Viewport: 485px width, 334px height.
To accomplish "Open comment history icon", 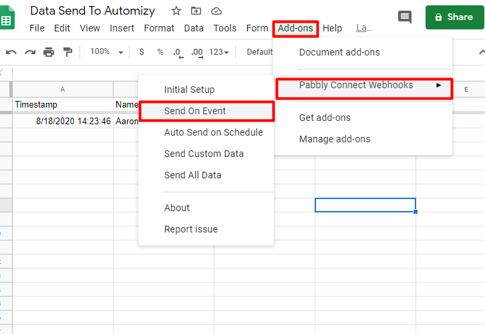I will 405,17.
